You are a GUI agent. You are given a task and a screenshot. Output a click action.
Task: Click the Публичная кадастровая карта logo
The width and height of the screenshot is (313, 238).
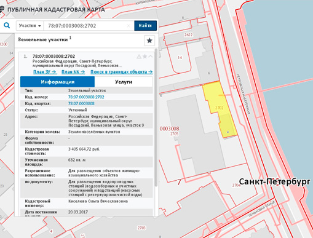tap(53, 10)
